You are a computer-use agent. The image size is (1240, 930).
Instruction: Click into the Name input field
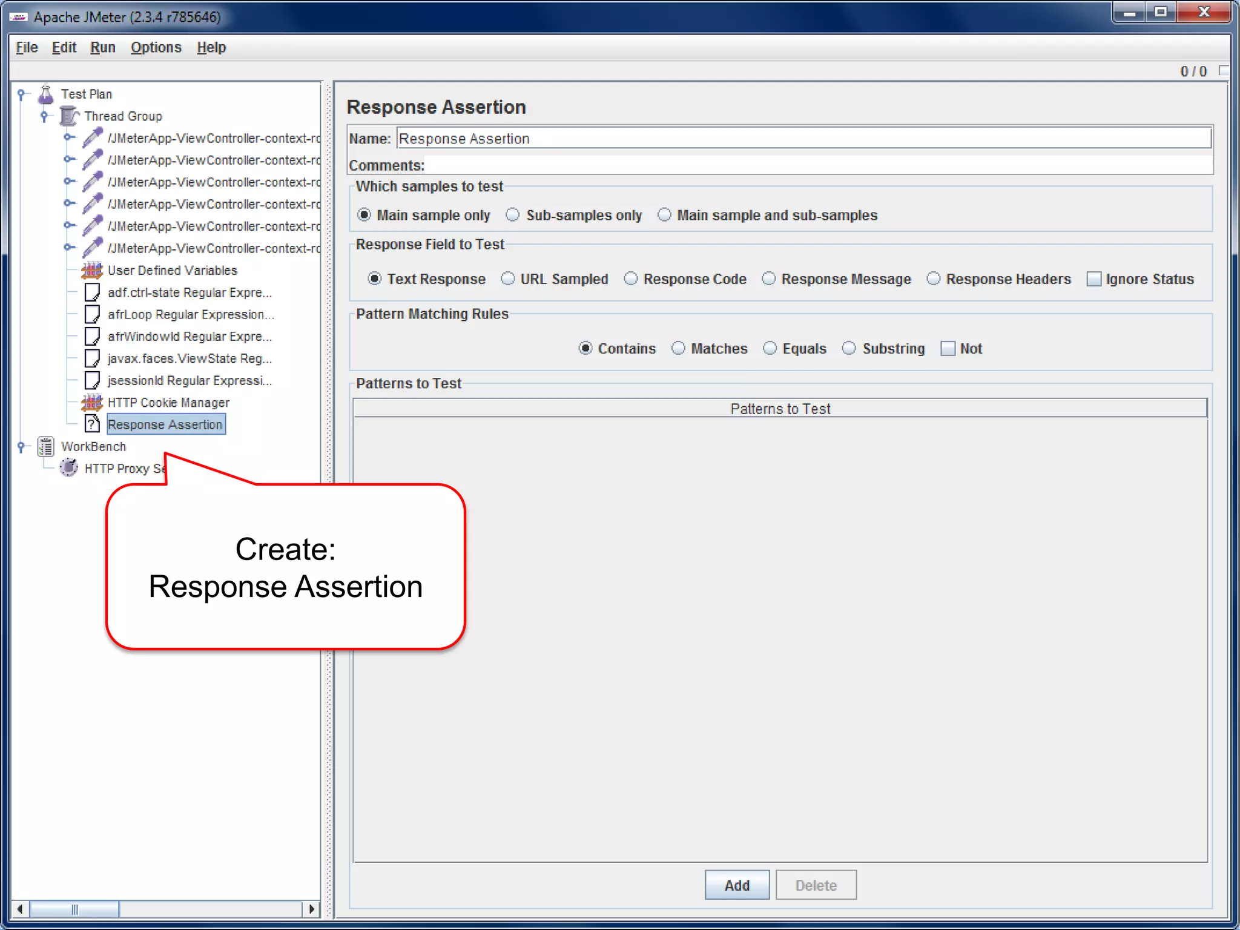pos(804,139)
